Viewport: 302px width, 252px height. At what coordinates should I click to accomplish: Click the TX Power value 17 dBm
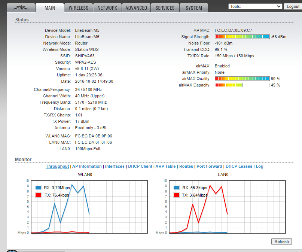[82, 121]
